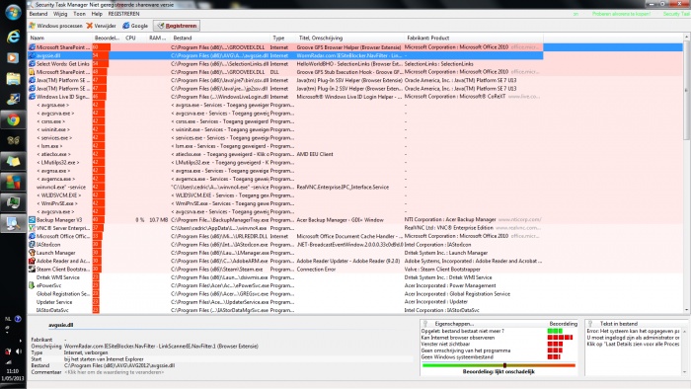Open Windows Explorer folder from taskbar
Image resolution: width=691 pixels, height=389 pixels.
[x=13, y=78]
